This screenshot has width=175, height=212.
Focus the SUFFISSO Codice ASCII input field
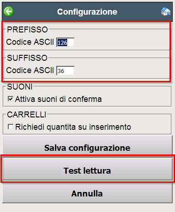coord(65,71)
